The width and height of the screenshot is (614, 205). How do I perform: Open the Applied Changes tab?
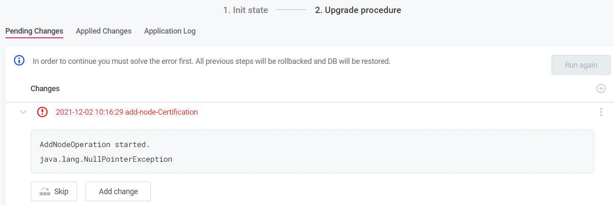[x=104, y=31]
